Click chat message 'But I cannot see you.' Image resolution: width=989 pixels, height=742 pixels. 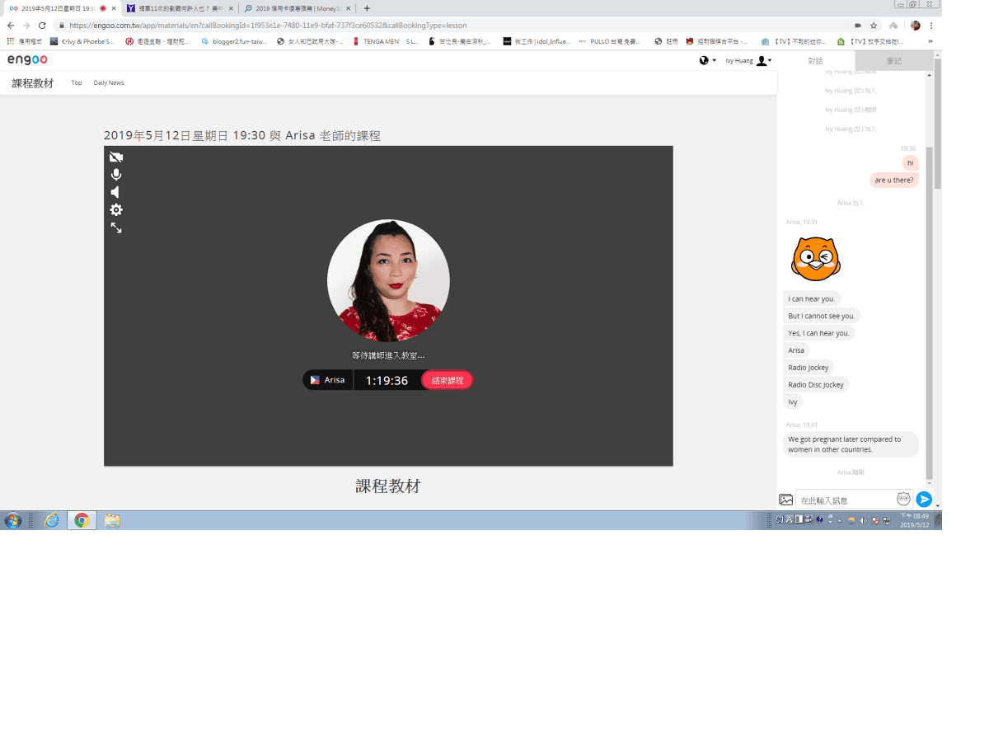pos(822,316)
